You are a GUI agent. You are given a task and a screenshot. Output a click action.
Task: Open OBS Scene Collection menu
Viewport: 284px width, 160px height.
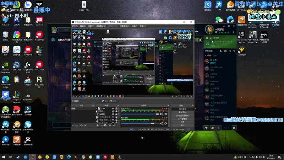[x=125, y=26]
